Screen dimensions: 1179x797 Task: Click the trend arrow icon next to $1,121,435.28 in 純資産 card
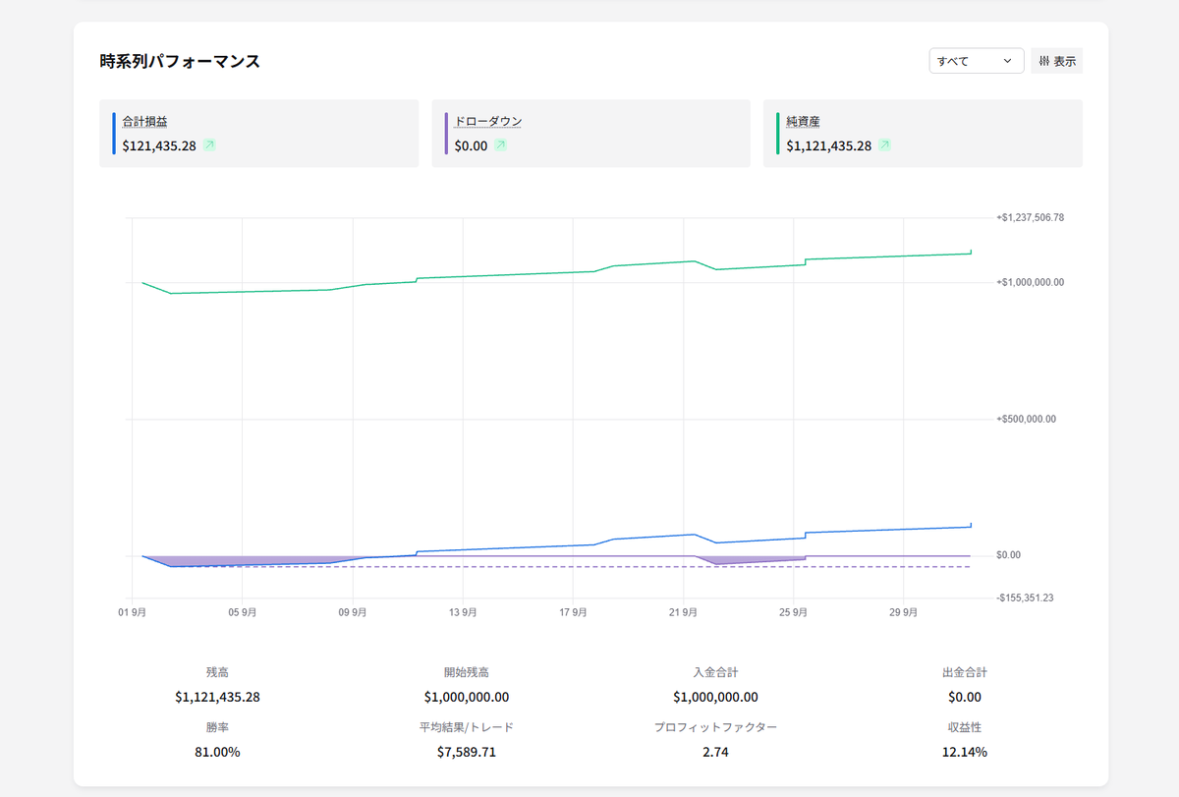[884, 145]
